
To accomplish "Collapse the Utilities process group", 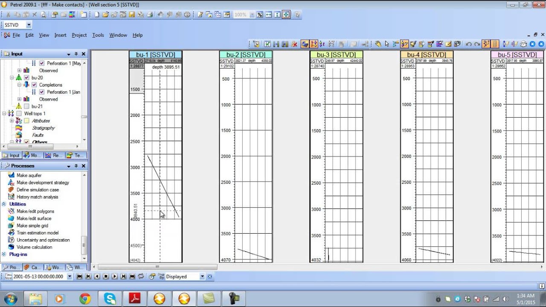I will click(4, 204).
